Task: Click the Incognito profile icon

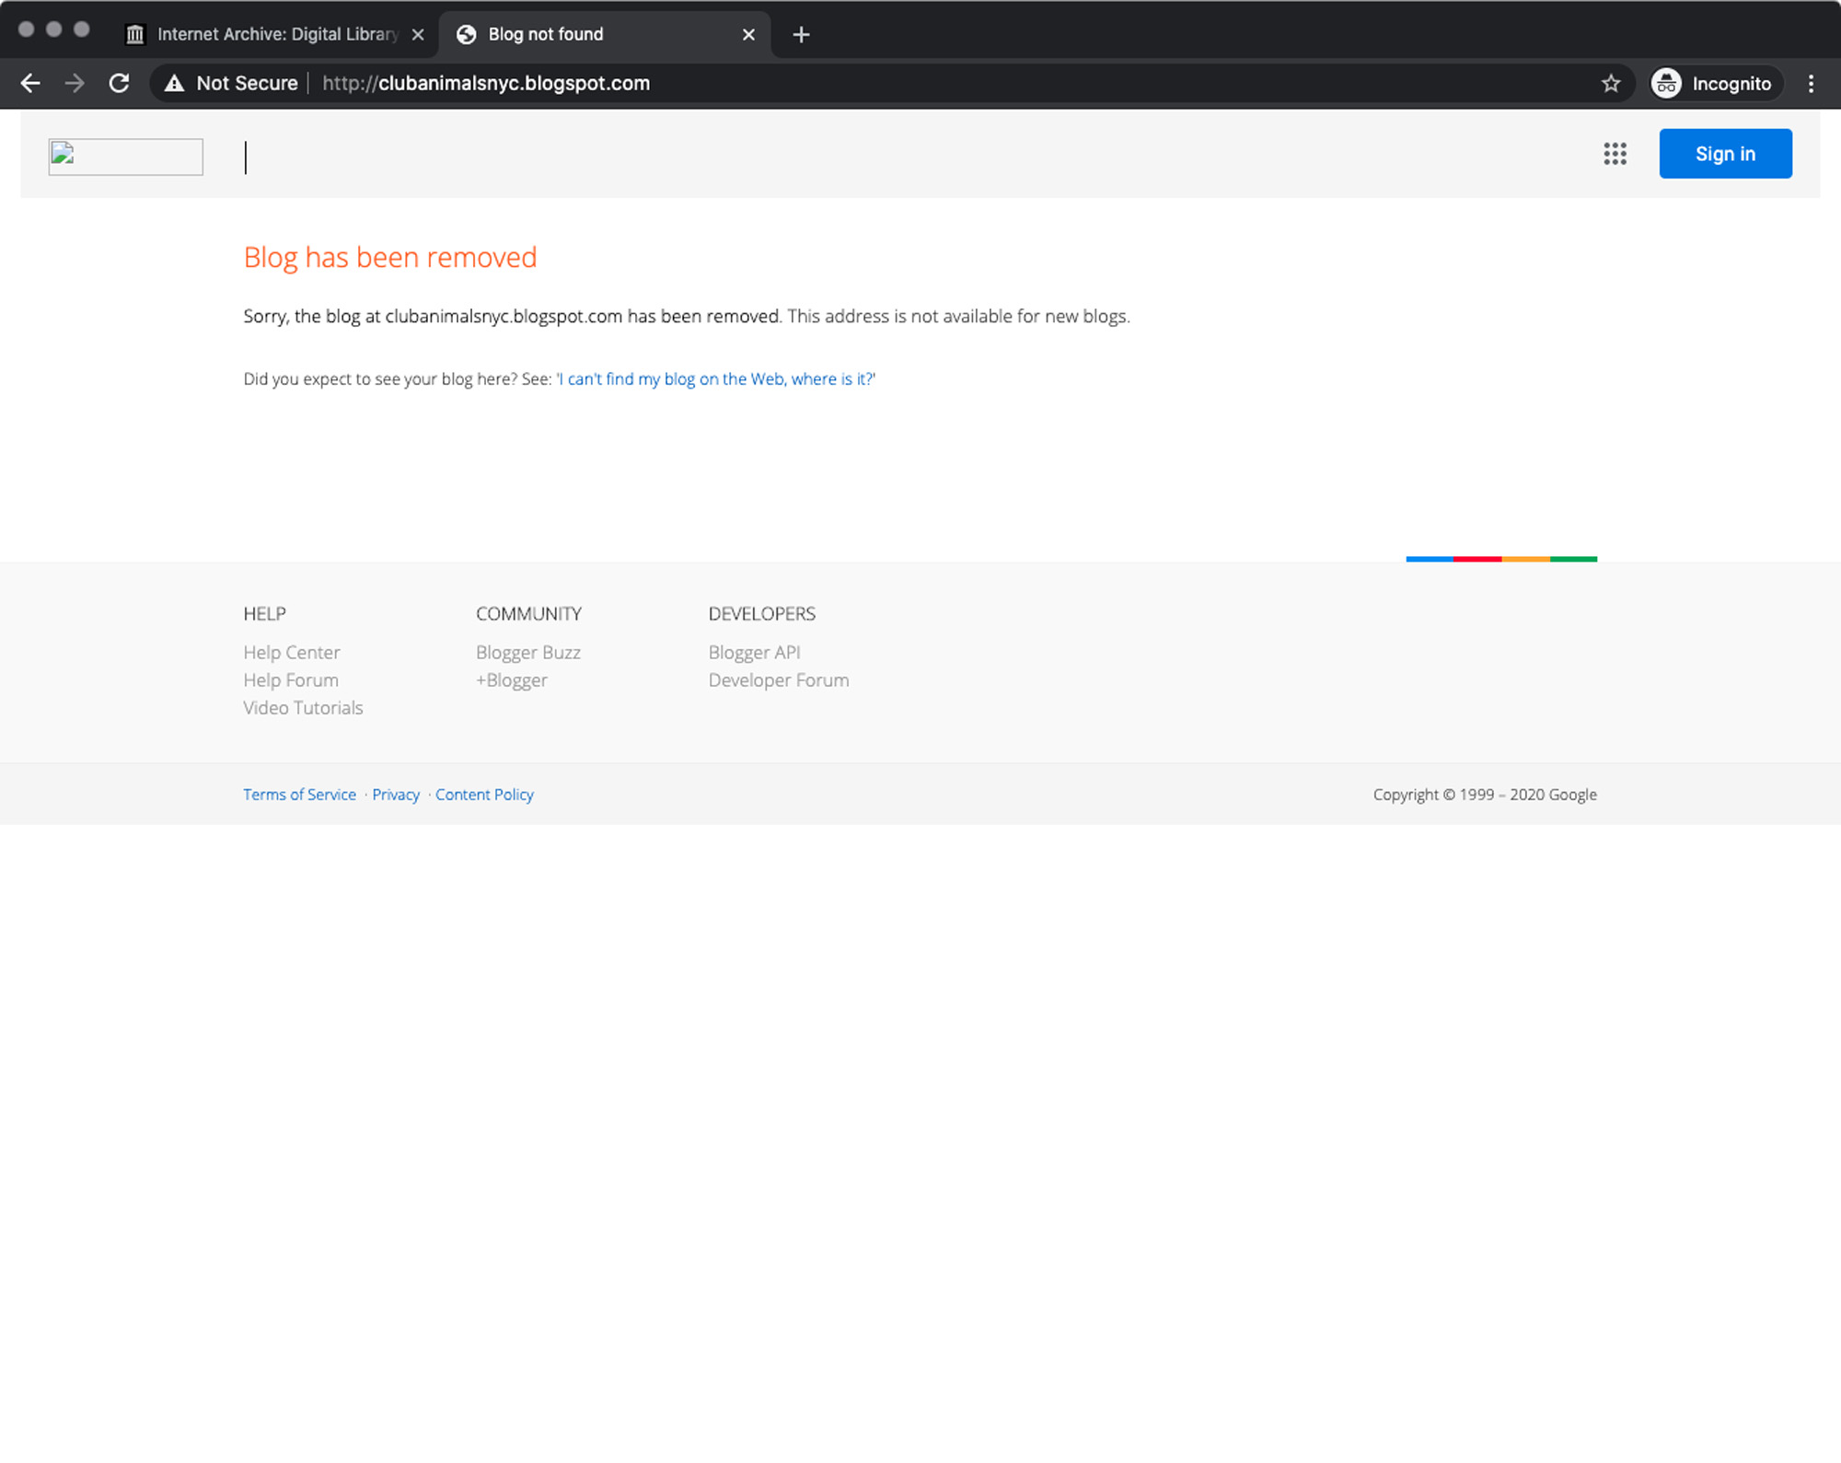Action: coord(1666,84)
